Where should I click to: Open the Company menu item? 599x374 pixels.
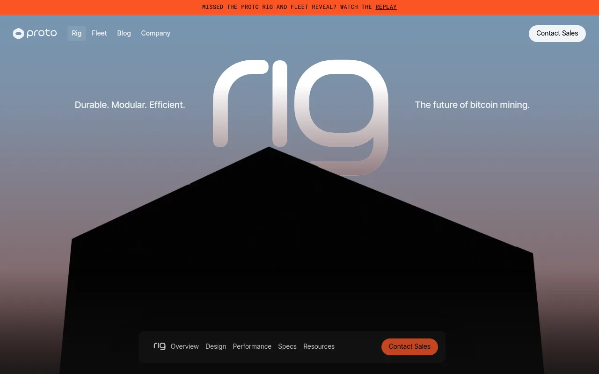pos(156,33)
